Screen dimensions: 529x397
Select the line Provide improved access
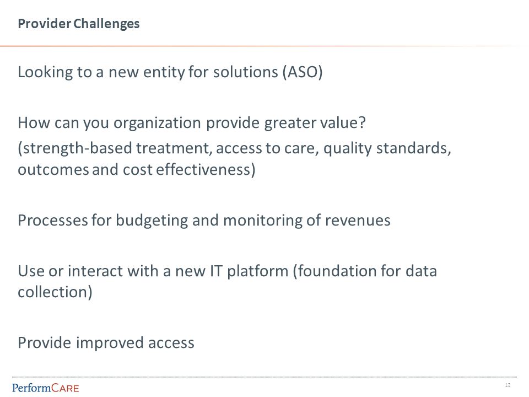[x=106, y=343]
